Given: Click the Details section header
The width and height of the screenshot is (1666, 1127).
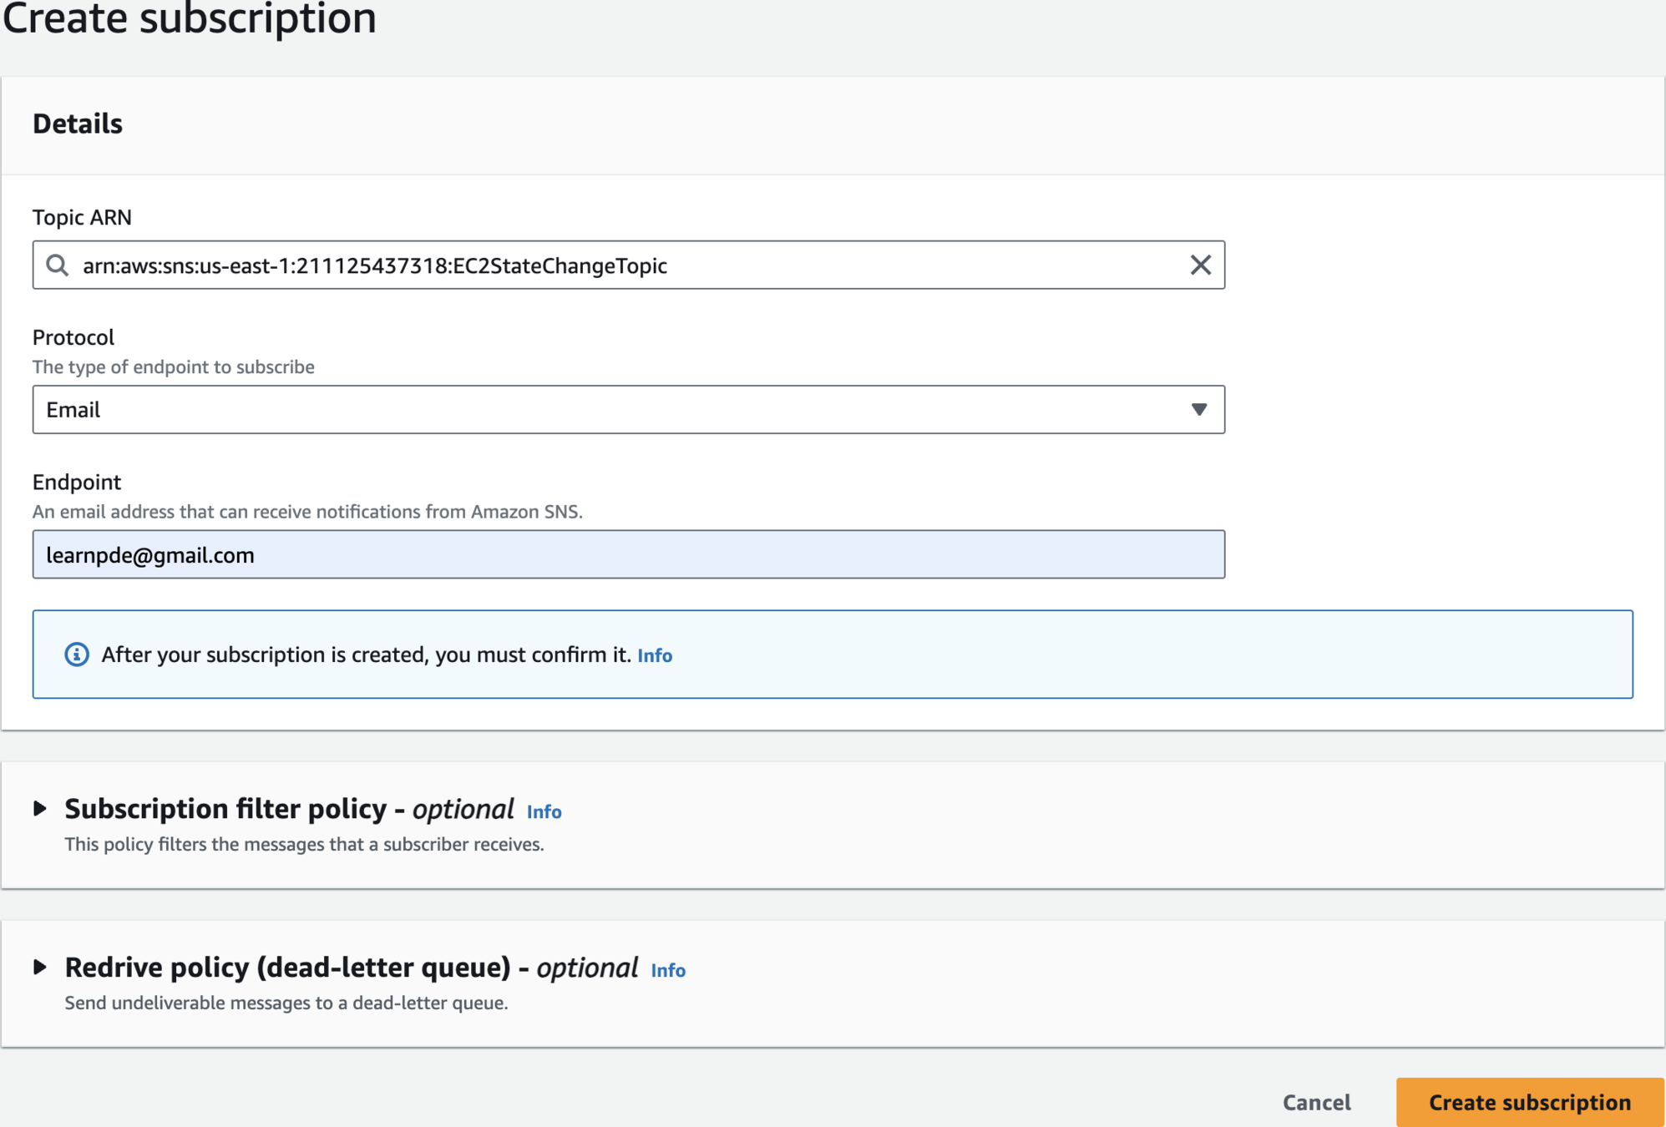Looking at the screenshot, I should (x=78, y=124).
